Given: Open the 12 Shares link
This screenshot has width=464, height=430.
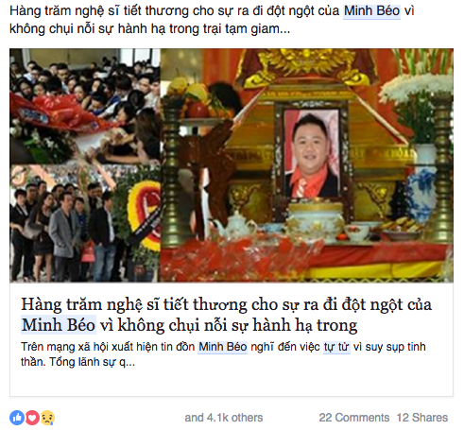Looking at the screenshot, I should pyautogui.click(x=422, y=418).
